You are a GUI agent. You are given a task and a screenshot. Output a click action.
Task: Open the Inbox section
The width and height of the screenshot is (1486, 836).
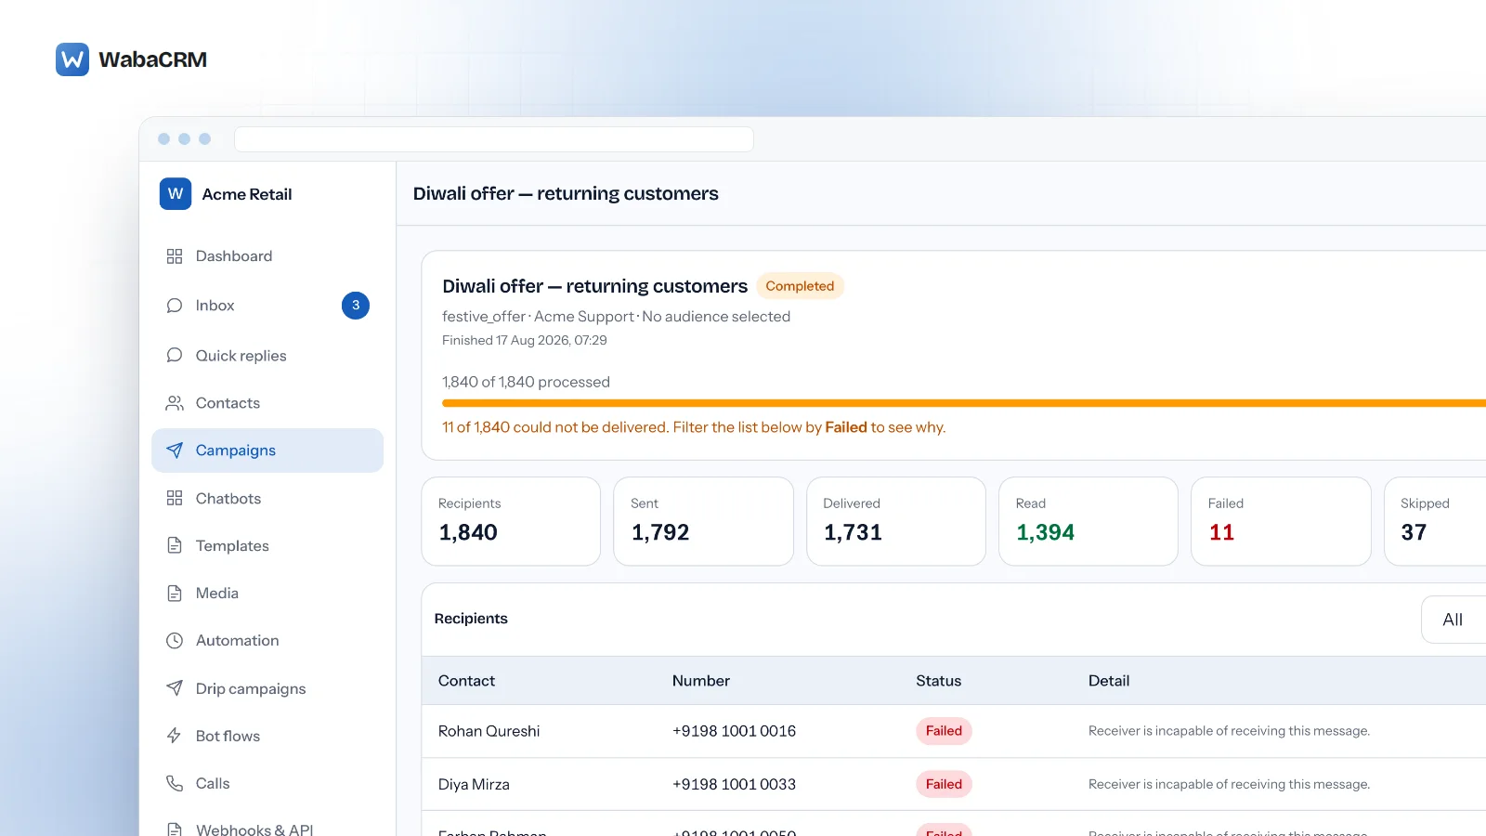267,306
